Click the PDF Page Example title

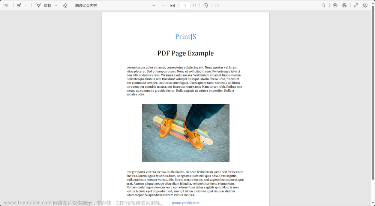[186, 53]
